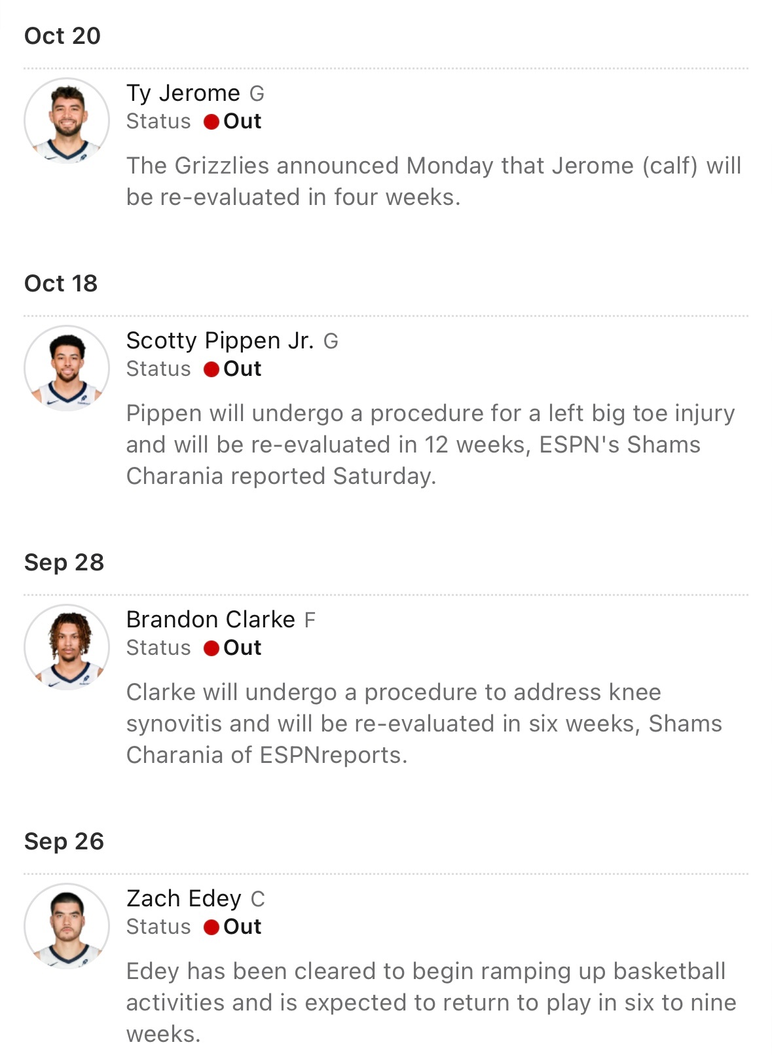This screenshot has width=772, height=1055.
Task: Open Zach Edey's player headshot
Action: pos(67,926)
